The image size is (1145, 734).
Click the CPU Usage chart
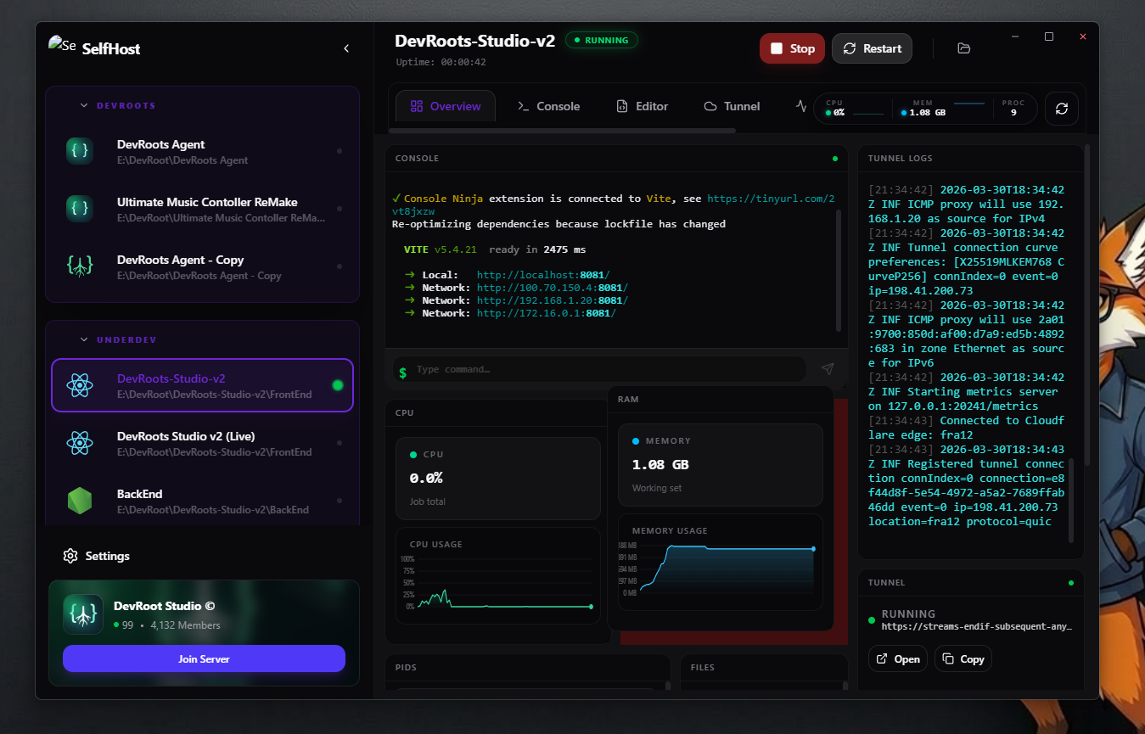click(498, 576)
